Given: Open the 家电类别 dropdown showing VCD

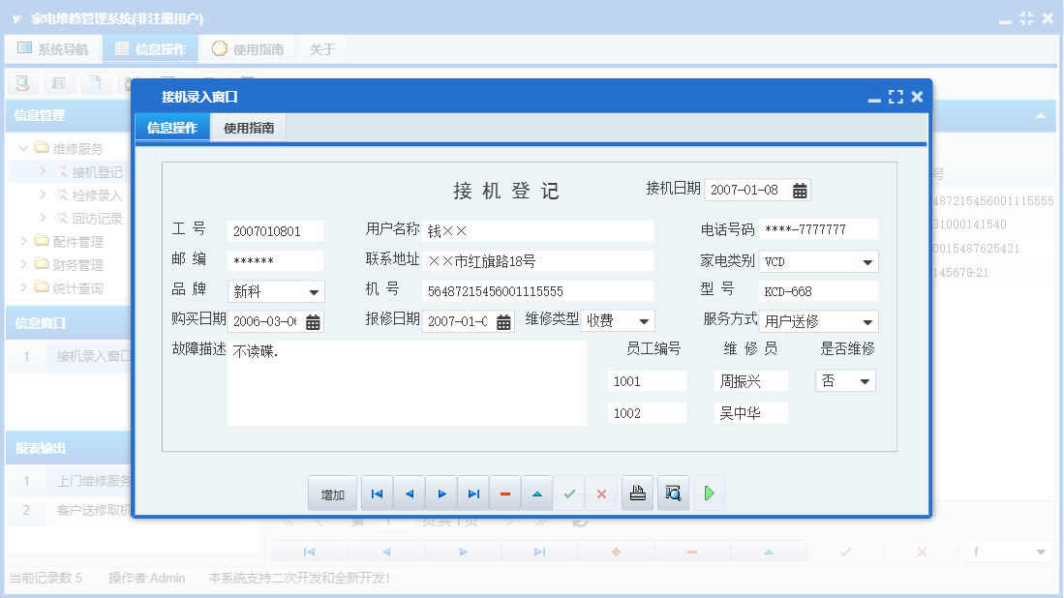Looking at the screenshot, I should click(869, 261).
